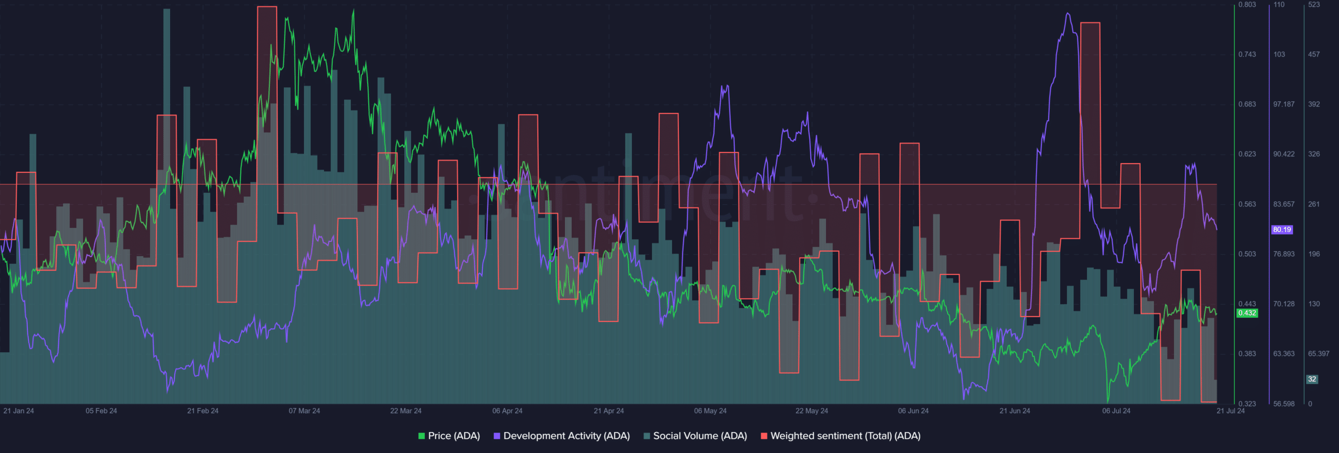Click the 05 Feb 24 date label

tap(101, 411)
